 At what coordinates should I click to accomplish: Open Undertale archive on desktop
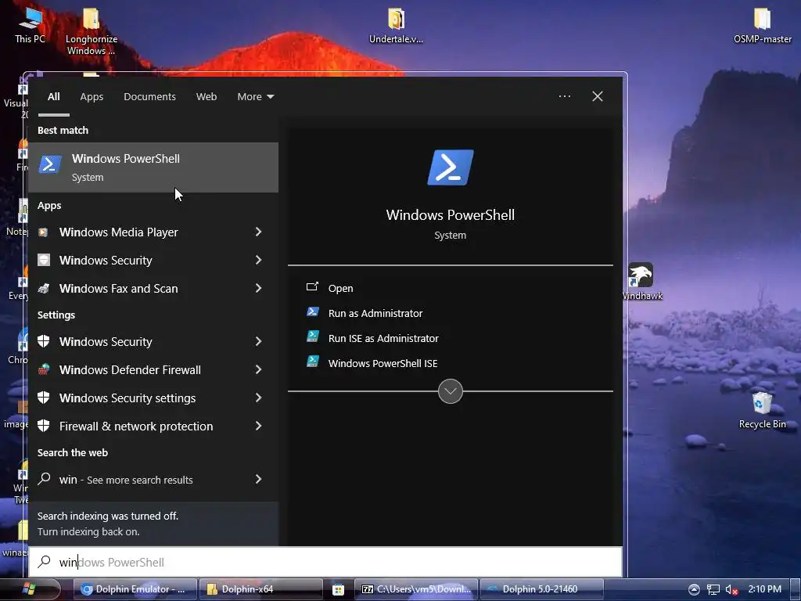(x=396, y=26)
